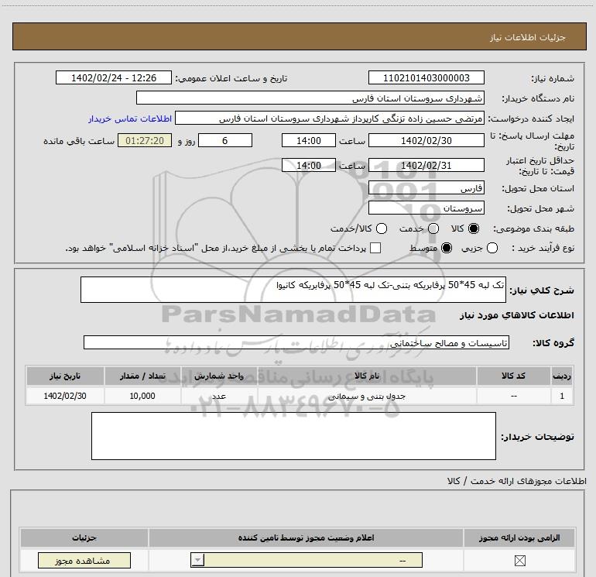Click the شماره نیاز field 1102101403000003

point(426,77)
